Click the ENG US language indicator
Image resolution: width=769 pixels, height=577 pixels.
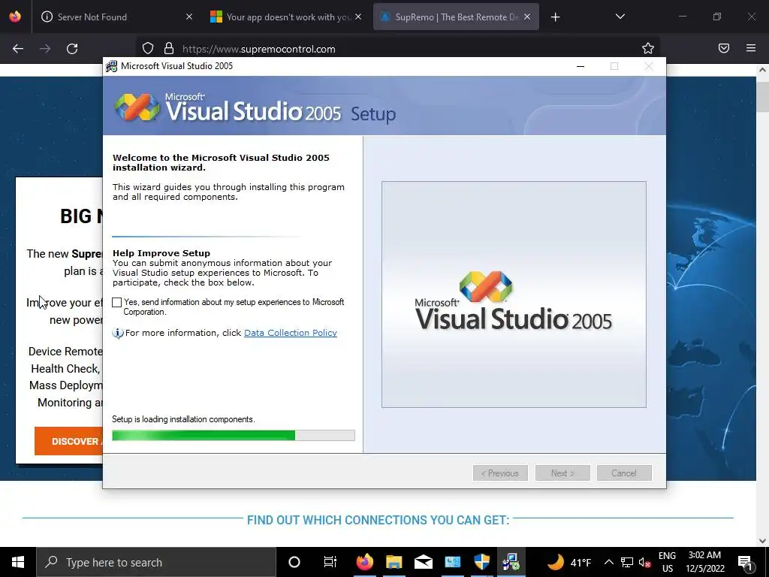click(667, 562)
